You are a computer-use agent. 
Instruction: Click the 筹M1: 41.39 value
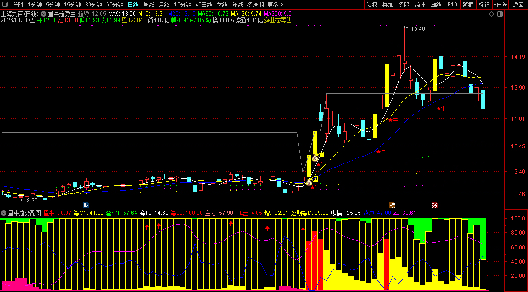point(89,213)
